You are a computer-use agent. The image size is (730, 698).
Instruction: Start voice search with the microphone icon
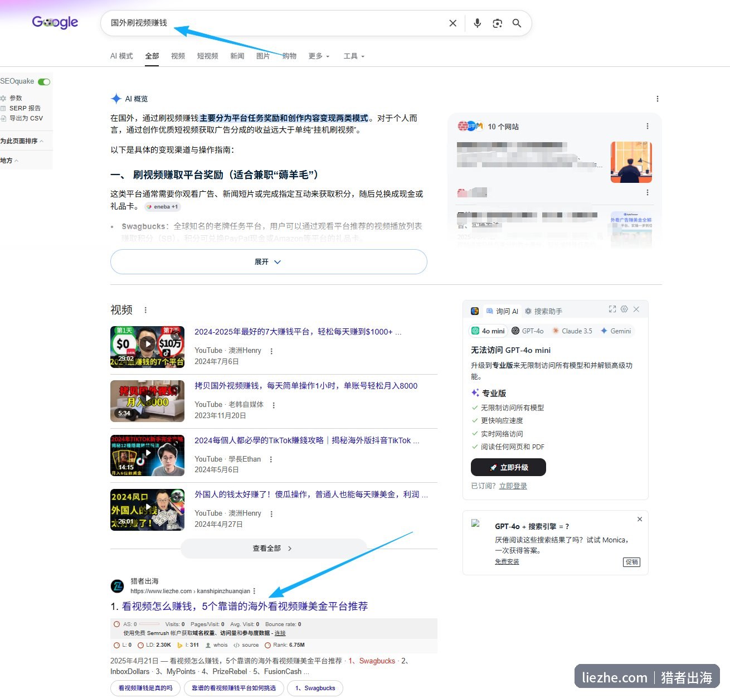pyautogui.click(x=477, y=23)
